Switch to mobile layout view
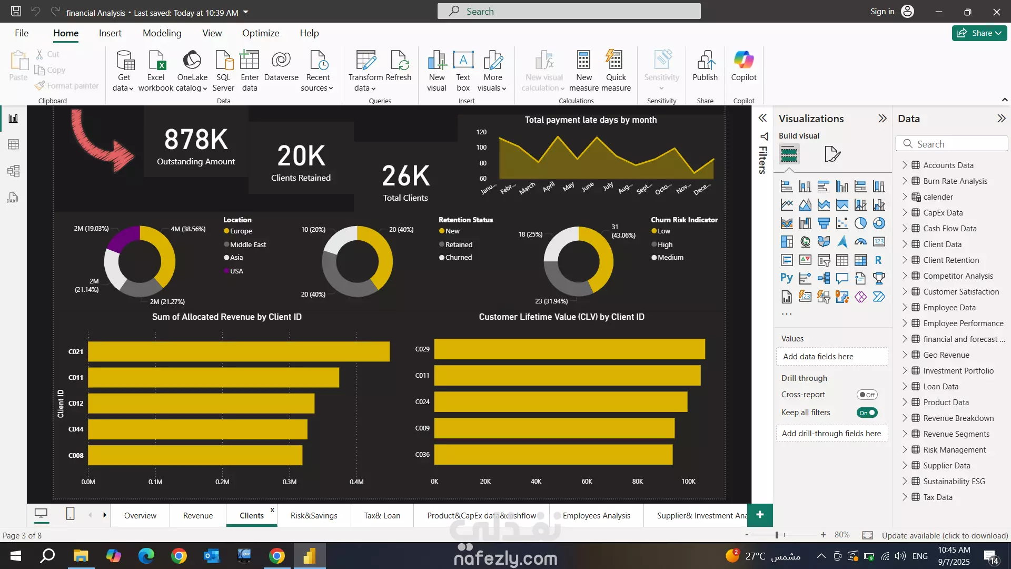Screen dimensions: 1011x569 [70, 514]
